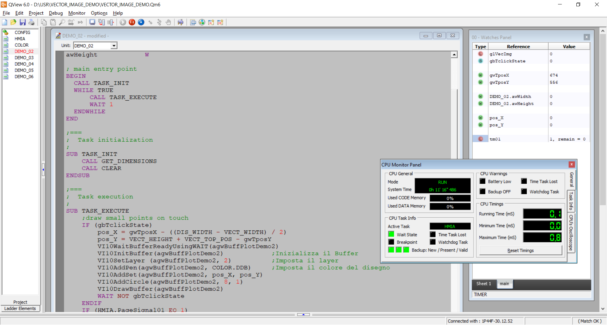607x325 pixels.
Task: Switch to the Task Info tab
Action: 571,201
